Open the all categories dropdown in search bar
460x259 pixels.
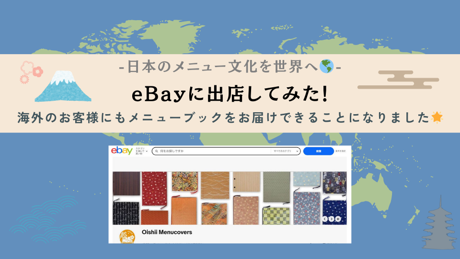tap(286, 151)
